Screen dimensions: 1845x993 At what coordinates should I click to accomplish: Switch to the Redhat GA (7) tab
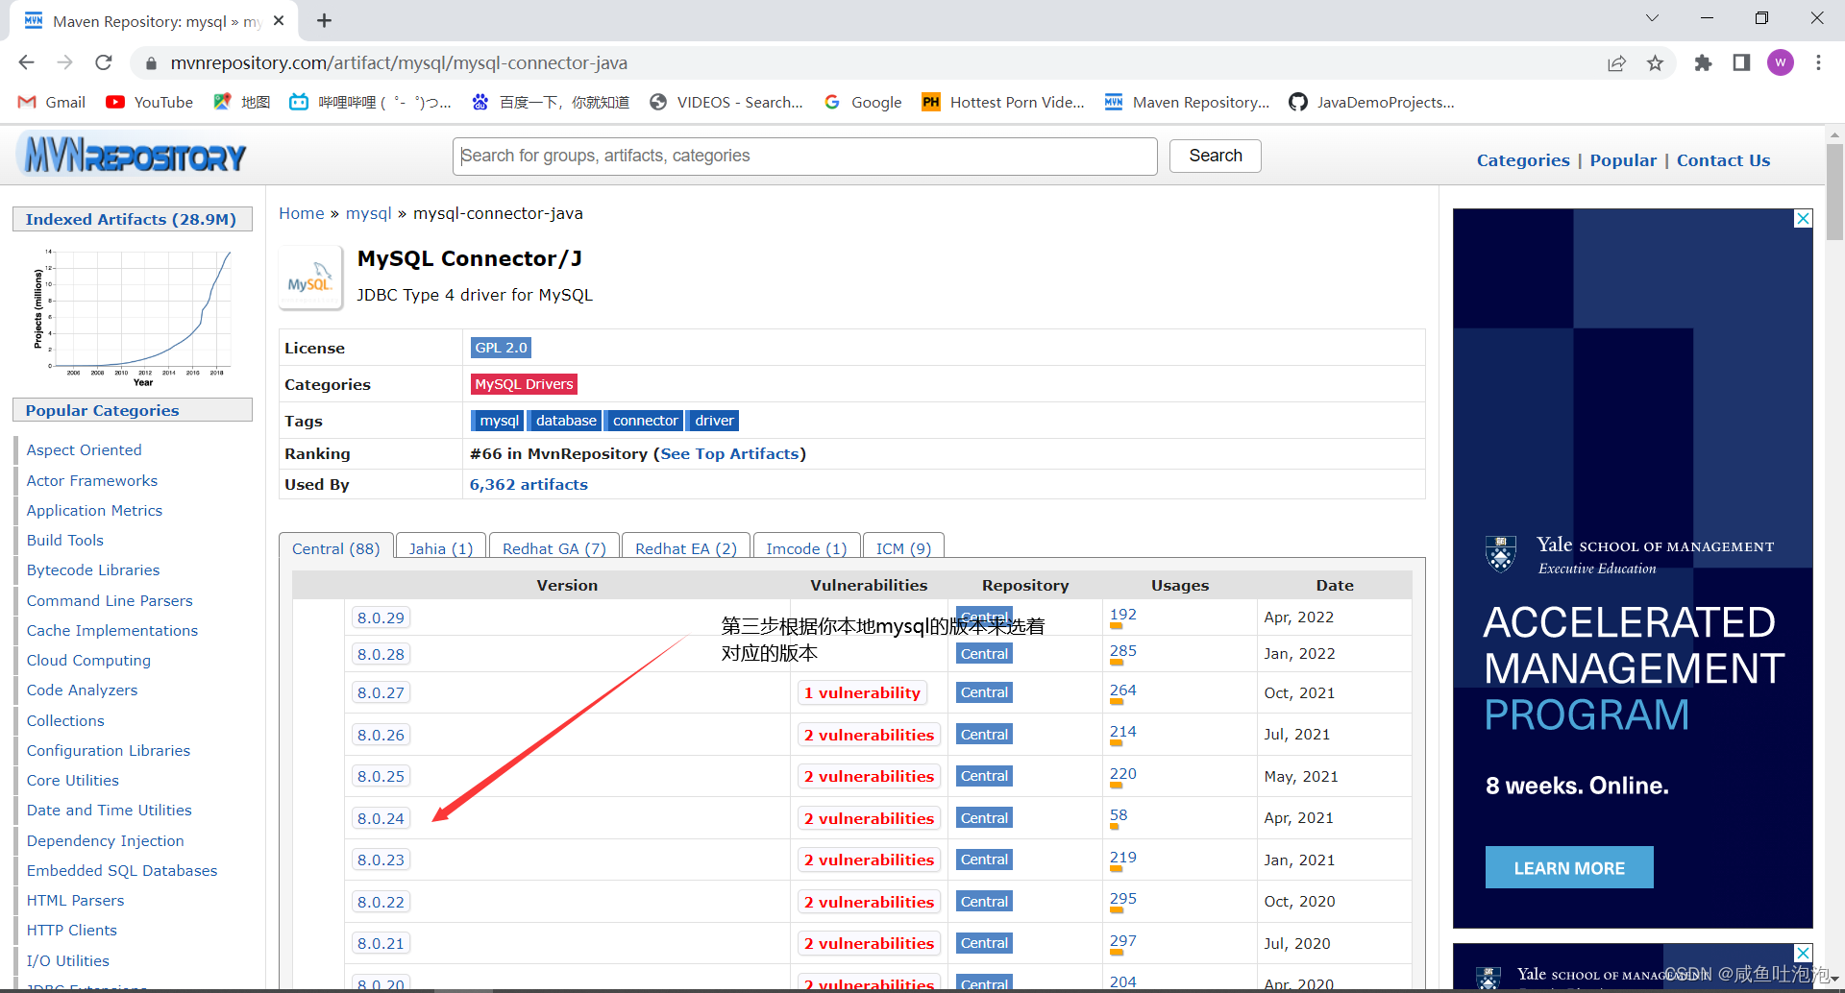554,547
